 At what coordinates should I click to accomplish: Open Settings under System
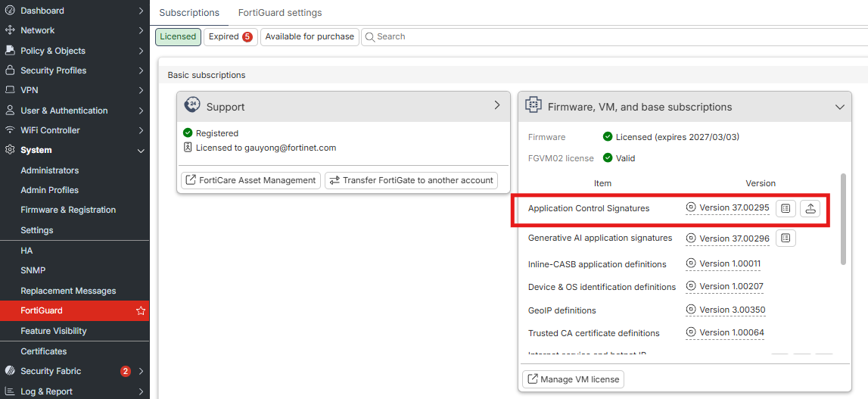[x=37, y=230]
